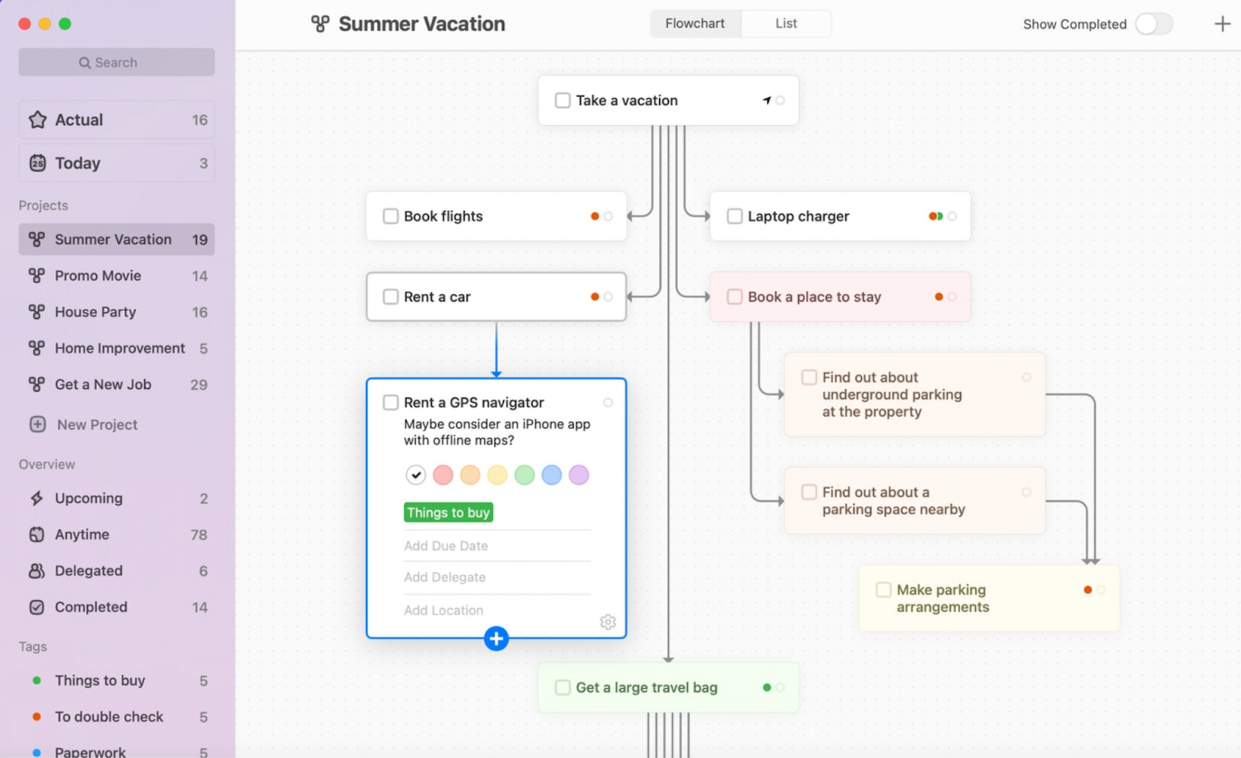Open the gear settings in GPS navigator card

pos(608,622)
